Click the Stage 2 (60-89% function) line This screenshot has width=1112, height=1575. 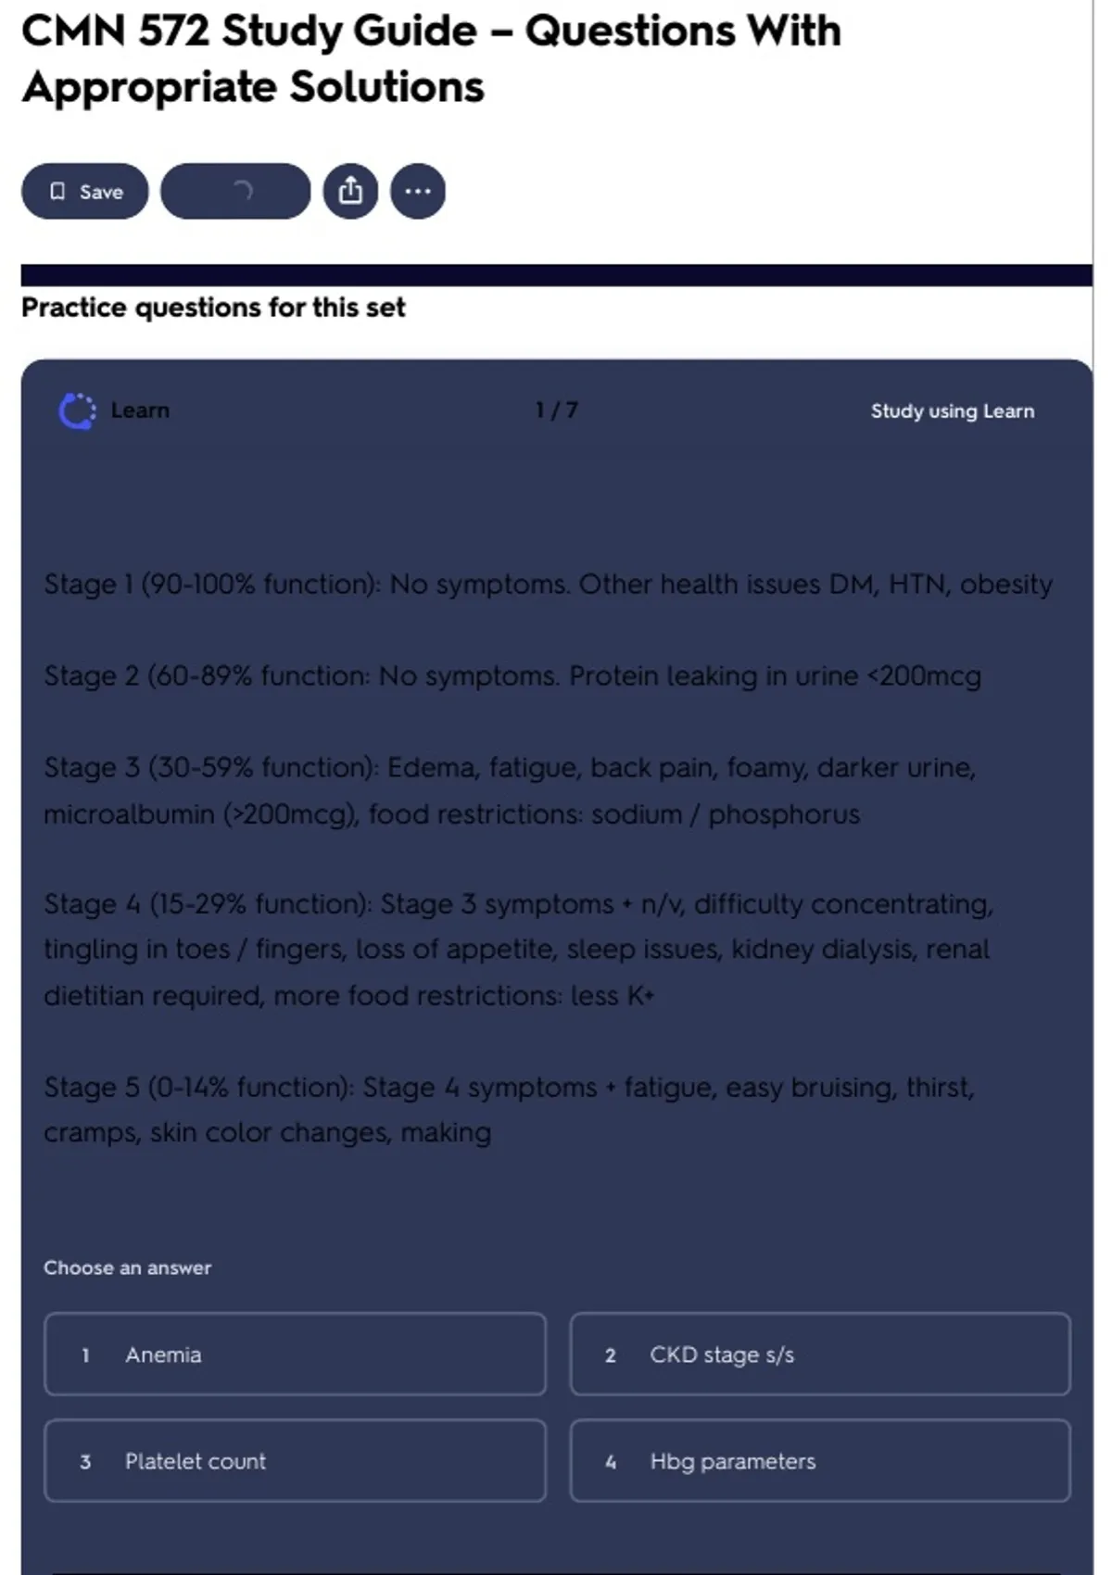(512, 676)
